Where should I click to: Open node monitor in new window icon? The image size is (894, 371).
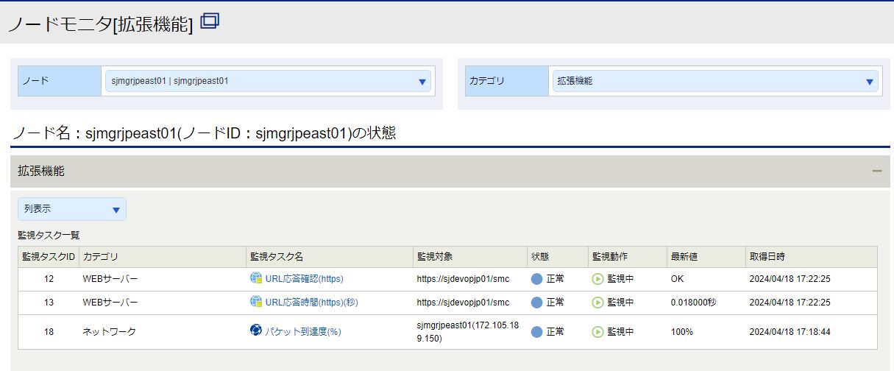pos(210,21)
